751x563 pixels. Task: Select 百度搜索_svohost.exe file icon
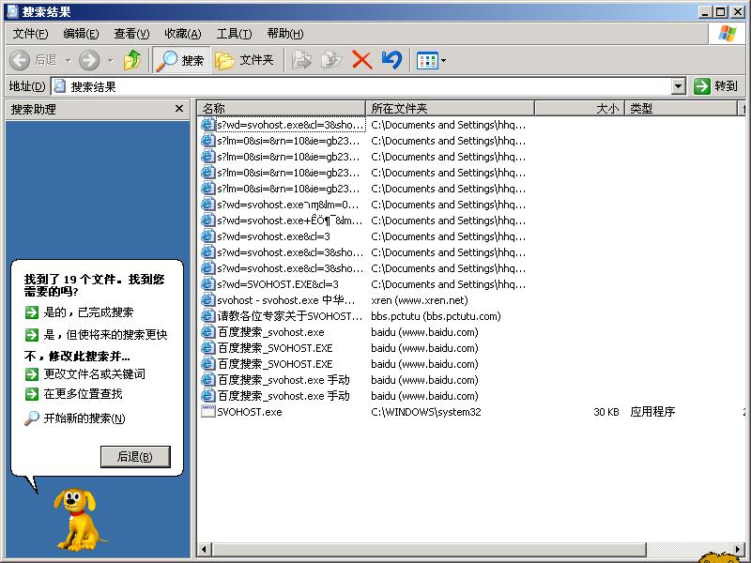point(207,332)
